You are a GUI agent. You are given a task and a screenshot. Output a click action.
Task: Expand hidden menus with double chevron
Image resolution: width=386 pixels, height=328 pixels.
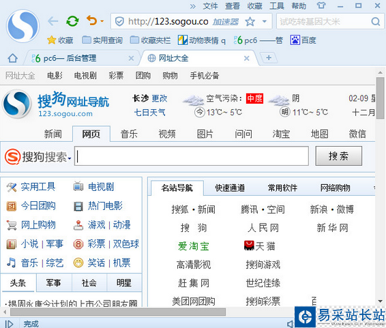(193, 6)
